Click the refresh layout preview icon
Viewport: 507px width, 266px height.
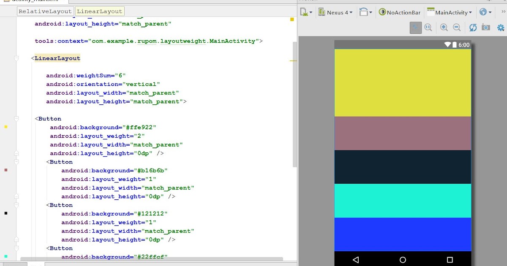473,27
